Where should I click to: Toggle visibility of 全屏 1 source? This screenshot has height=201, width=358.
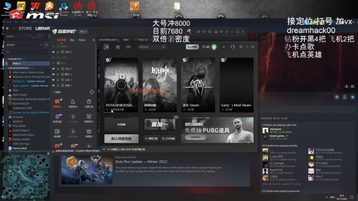tap(53, 85)
